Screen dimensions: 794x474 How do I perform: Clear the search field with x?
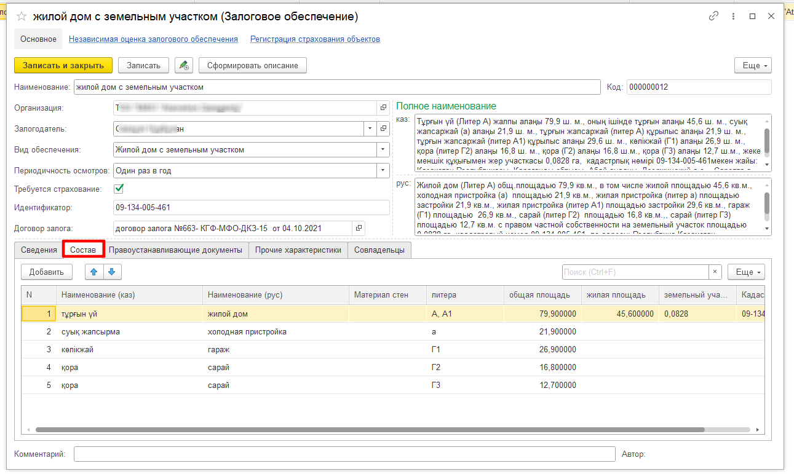pyautogui.click(x=715, y=272)
